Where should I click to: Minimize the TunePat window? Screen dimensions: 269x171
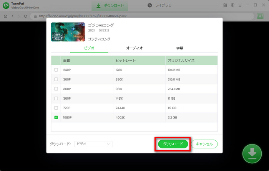247,5
